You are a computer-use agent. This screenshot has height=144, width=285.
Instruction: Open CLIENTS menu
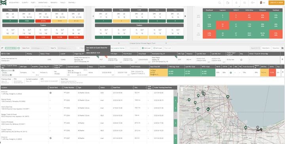click(25, 3)
